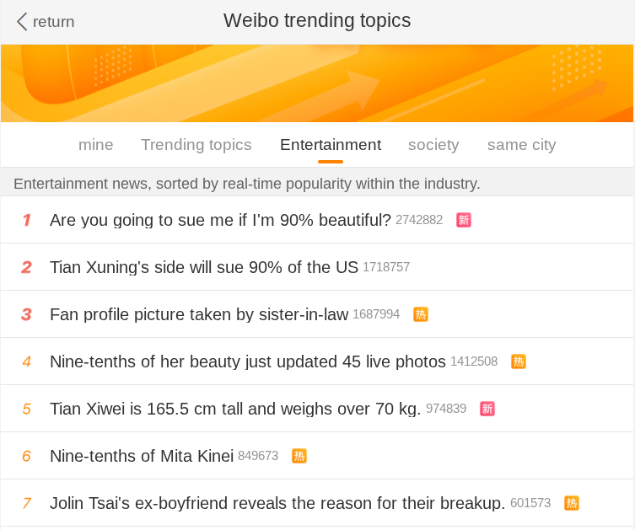Open the 'Trending topics' tab

tap(196, 145)
